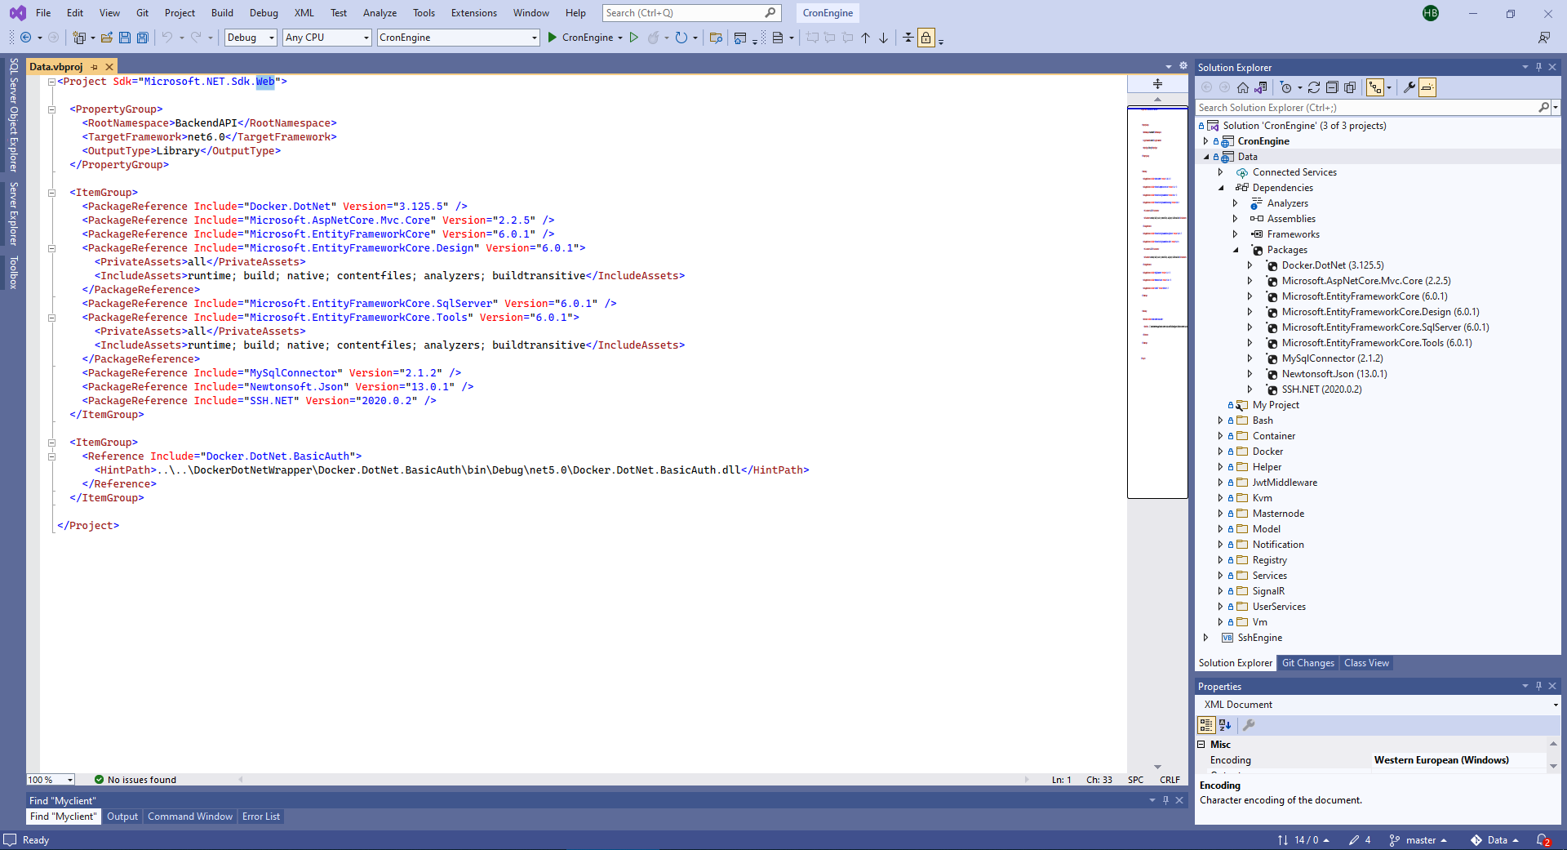Open the Extensions menu
The width and height of the screenshot is (1567, 850).
[474, 13]
